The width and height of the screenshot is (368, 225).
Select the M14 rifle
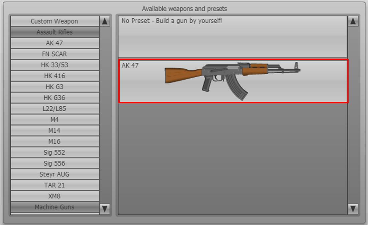tap(55, 130)
